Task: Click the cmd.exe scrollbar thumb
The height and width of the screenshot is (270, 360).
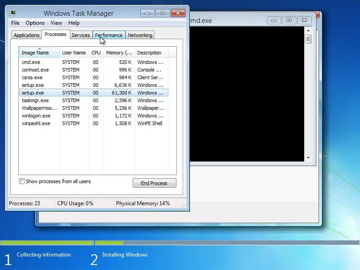Action: pyautogui.click(x=308, y=39)
